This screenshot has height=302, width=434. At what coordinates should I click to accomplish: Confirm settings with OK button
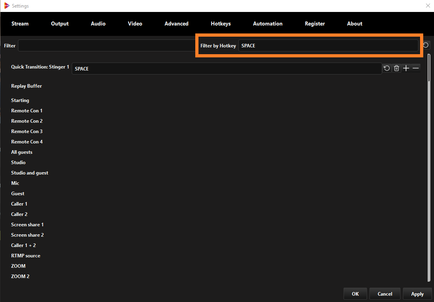point(355,294)
